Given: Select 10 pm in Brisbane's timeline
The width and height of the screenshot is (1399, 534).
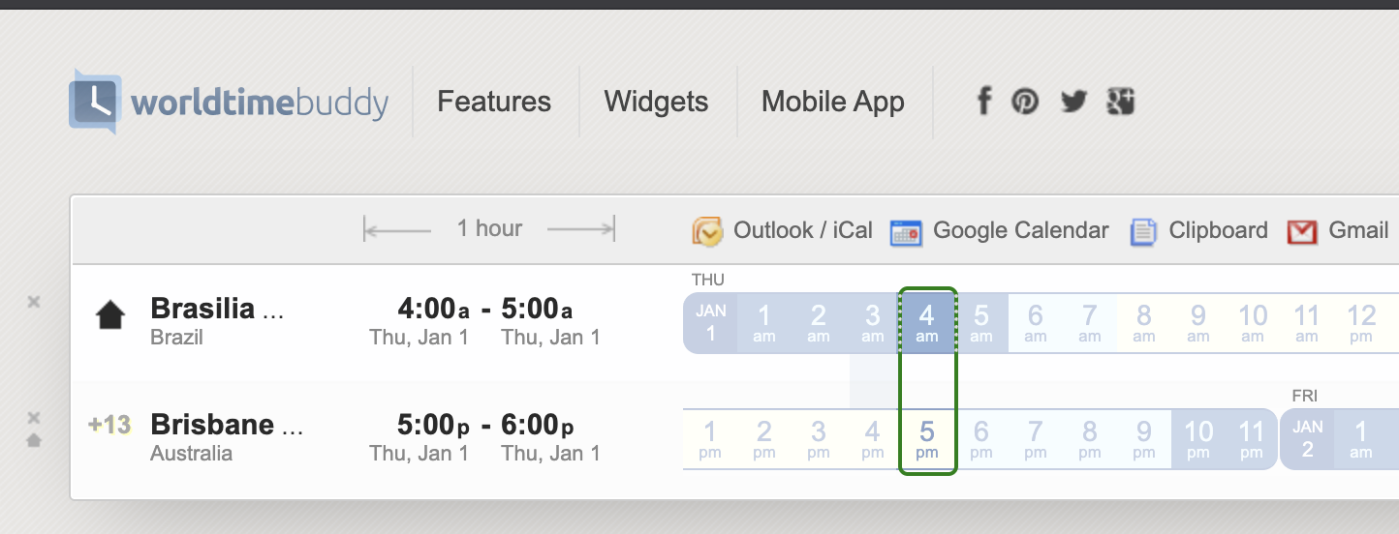Looking at the screenshot, I should click(x=1198, y=438).
